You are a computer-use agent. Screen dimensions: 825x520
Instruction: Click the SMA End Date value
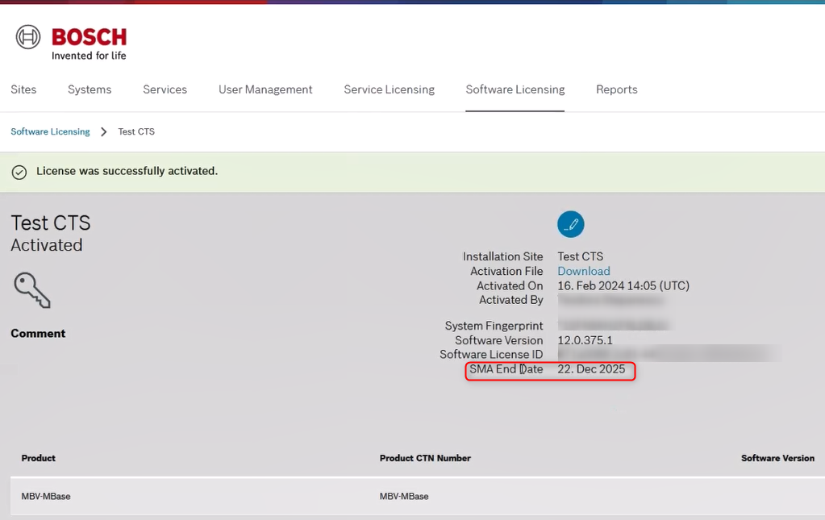pyautogui.click(x=591, y=369)
